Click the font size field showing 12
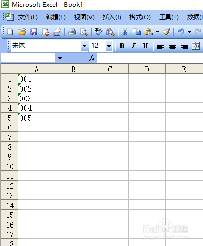This screenshot has height=246, width=203. [x=98, y=46]
